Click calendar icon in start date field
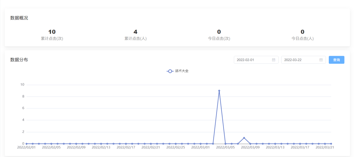The image size is (354, 157). pyautogui.click(x=274, y=60)
